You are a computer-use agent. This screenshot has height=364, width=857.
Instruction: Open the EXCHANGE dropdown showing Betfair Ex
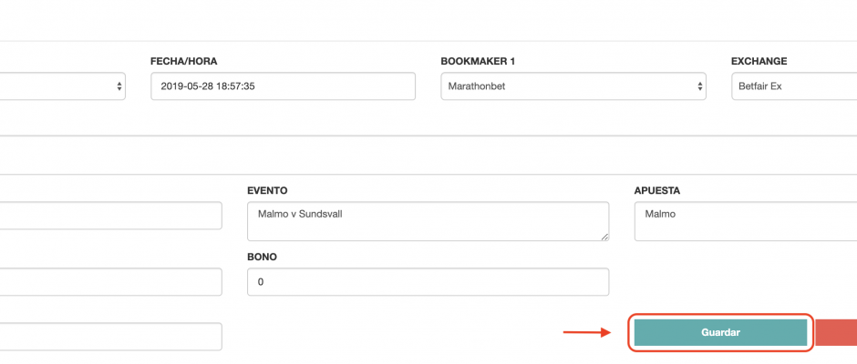[x=794, y=86]
